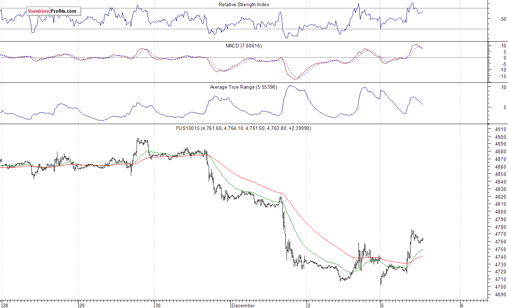The height and width of the screenshot is (308, 508).
Task: Click the 4800 price axis label
Action: click(x=501, y=212)
